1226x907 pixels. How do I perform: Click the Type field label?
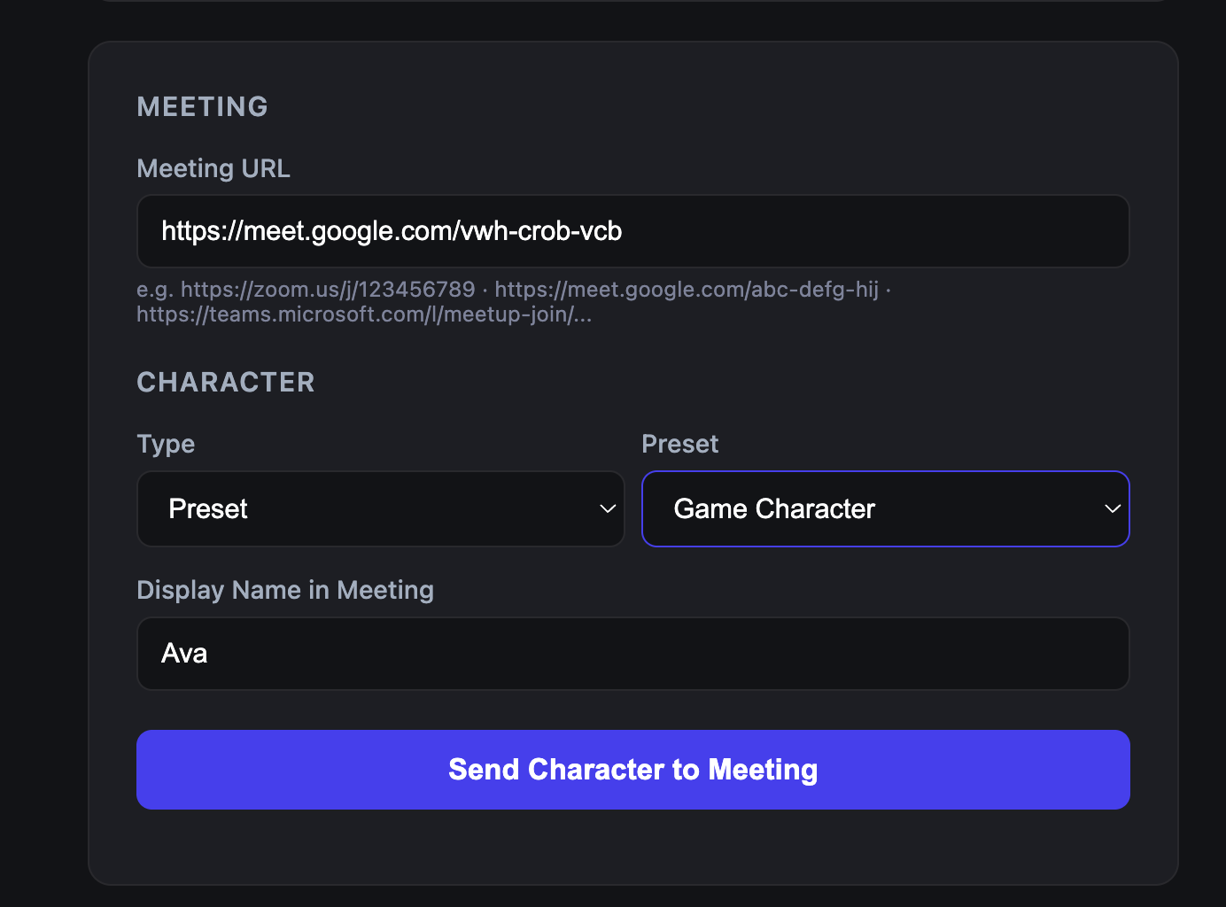click(x=166, y=443)
